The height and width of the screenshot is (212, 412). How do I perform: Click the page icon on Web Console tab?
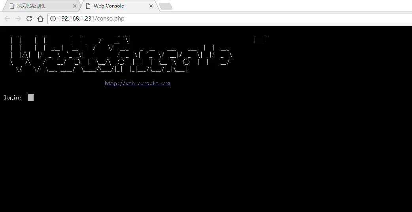tap(88, 6)
